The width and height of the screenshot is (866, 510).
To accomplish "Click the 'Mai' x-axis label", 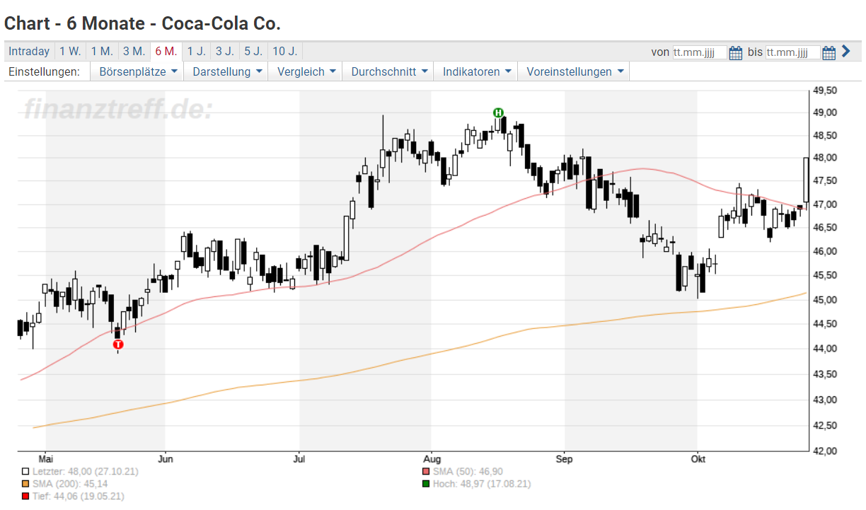I will point(45,458).
